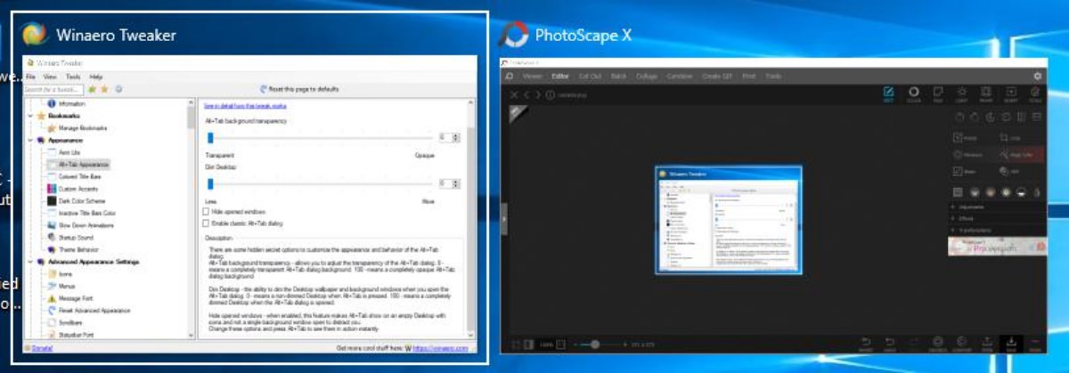
Task: Expand the left side panel handle in PhotoScape X
Action: (504, 219)
